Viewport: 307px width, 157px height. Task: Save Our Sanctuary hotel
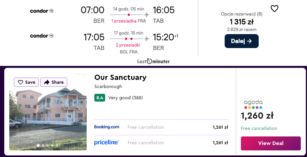click(x=26, y=82)
